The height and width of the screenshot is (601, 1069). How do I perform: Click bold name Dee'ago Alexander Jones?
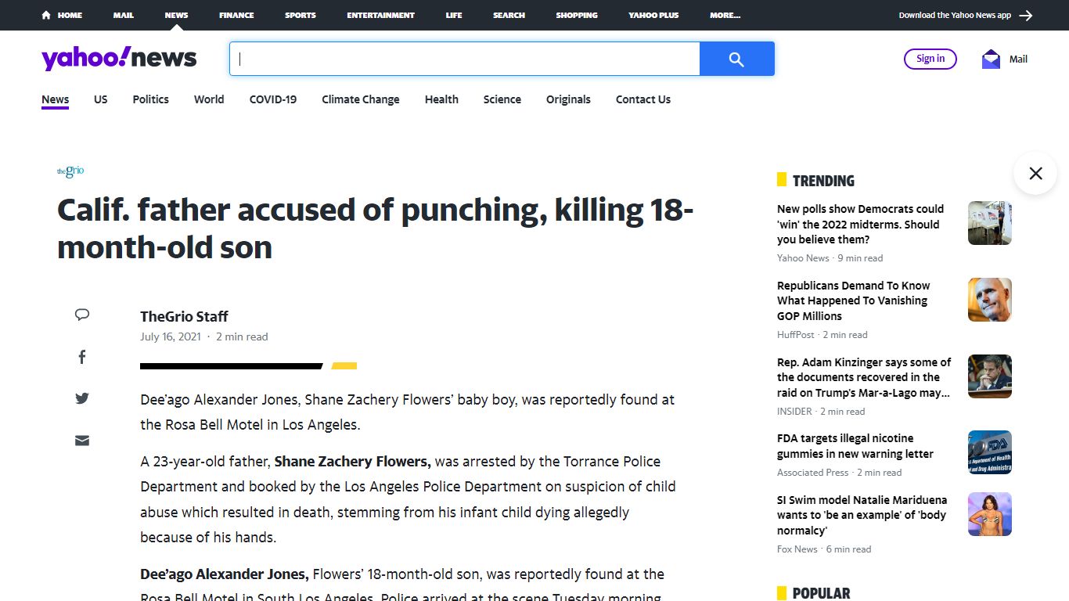[x=225, y=574]
